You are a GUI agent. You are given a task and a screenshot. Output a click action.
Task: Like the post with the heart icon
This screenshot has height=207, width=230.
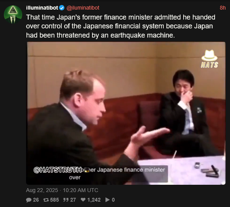(x=83, y=200)
